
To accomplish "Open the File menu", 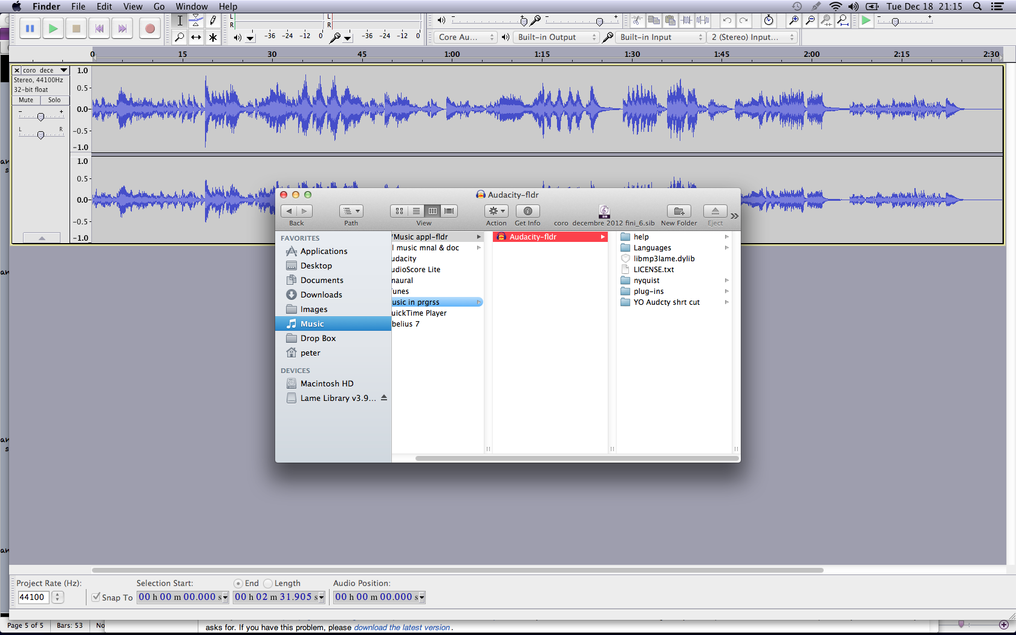I will [78, 7].
